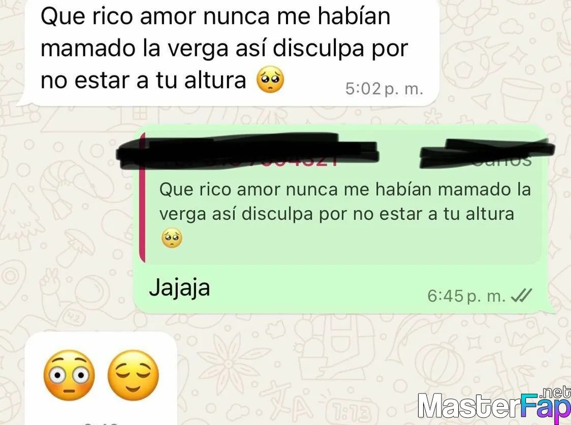The image size is (571, 425).
Task: Tap the relieved face emoji
Action: (x=133, y=375)
